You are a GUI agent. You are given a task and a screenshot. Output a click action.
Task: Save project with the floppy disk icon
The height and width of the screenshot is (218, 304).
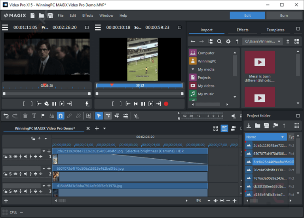click(50, 15)
